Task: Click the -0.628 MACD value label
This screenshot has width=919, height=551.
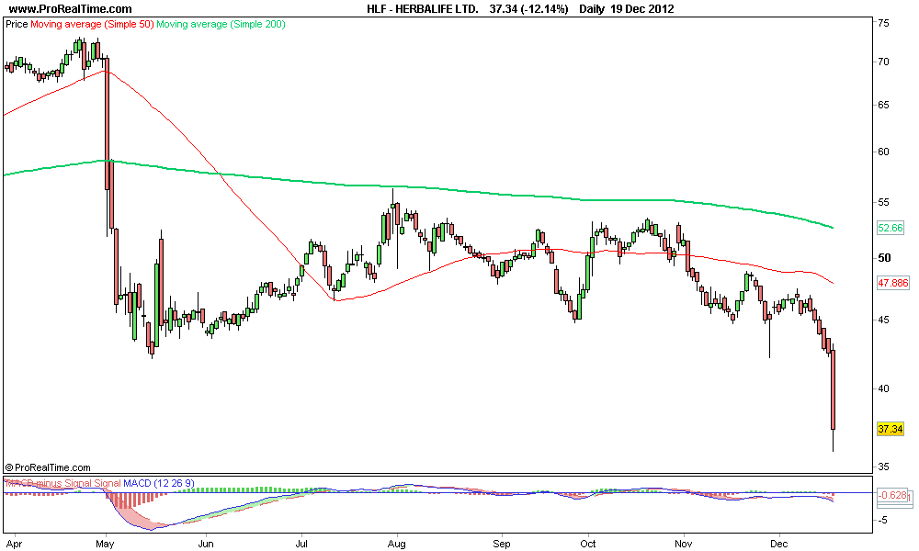Action: click(892, 495)
